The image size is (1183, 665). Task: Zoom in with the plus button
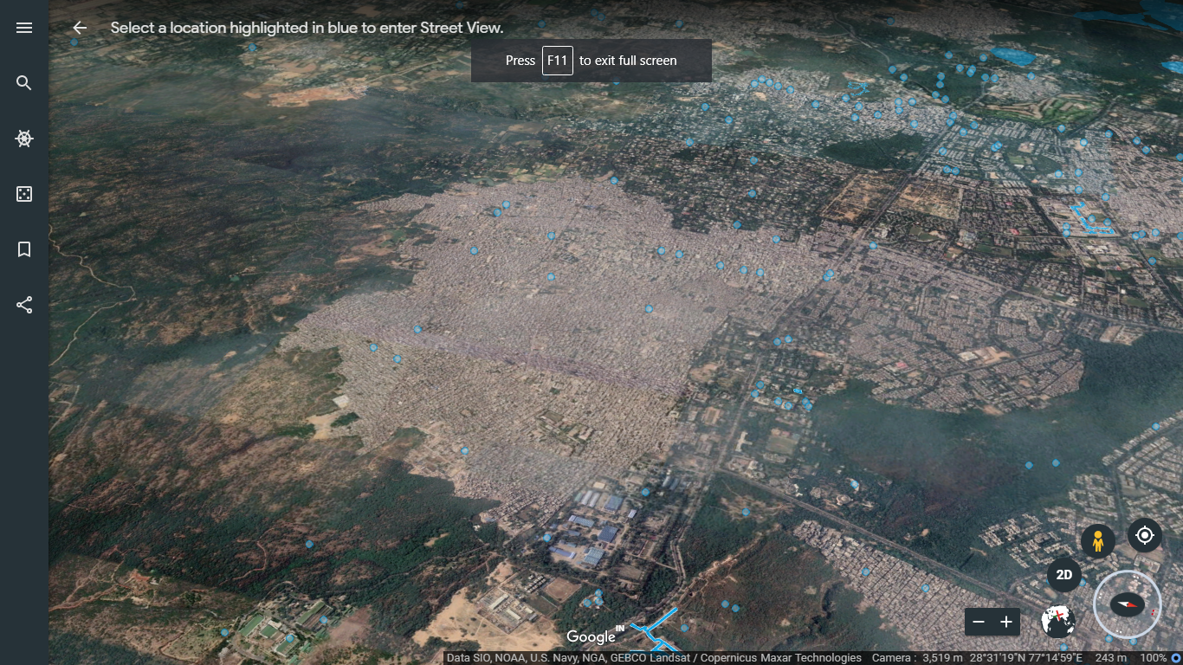coord(1006,622)
